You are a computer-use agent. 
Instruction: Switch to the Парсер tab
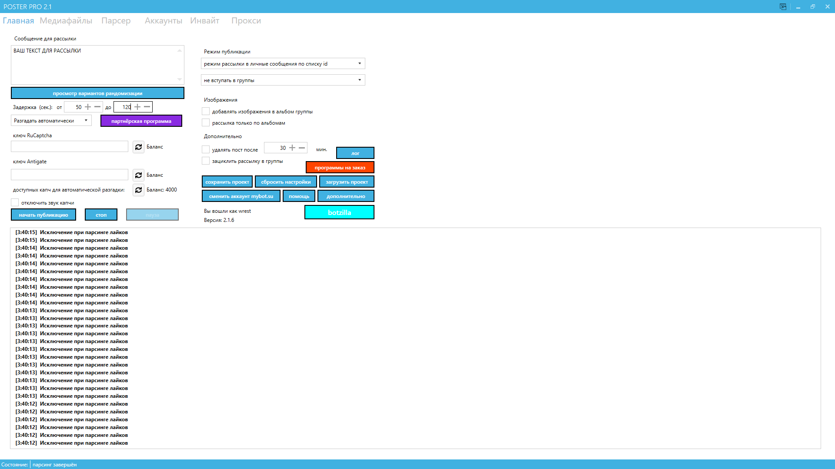click(x=116, y=21)
